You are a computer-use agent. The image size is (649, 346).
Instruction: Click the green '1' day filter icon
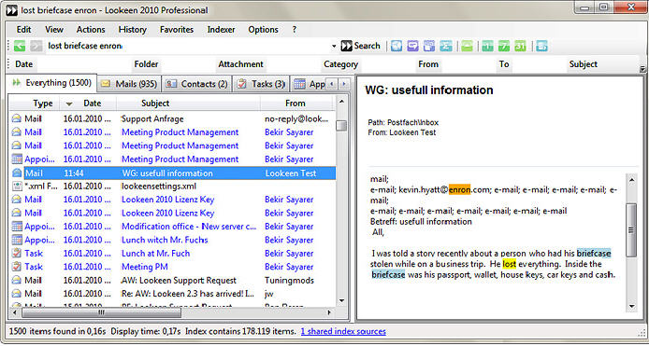click(x=487, y=46)
